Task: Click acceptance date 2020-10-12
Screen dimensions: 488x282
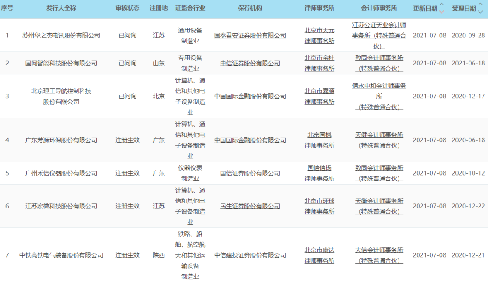Action: pyautogui.click(x=468, y=173)
